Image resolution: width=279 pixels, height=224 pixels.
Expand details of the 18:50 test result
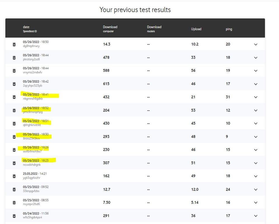256,44
